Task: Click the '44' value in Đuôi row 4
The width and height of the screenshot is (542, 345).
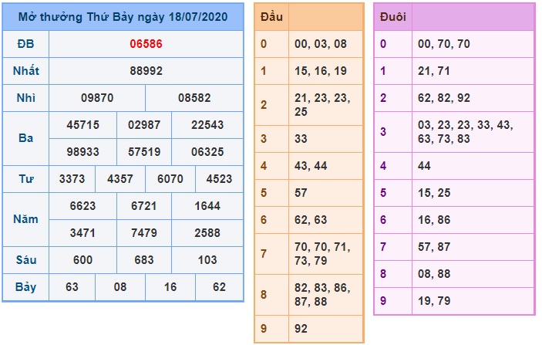Action: pyautogui.click(x=424, y=166)
